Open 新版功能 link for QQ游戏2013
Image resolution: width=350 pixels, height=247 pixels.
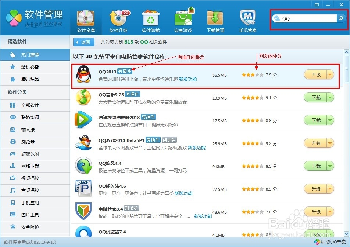(197, 148)
